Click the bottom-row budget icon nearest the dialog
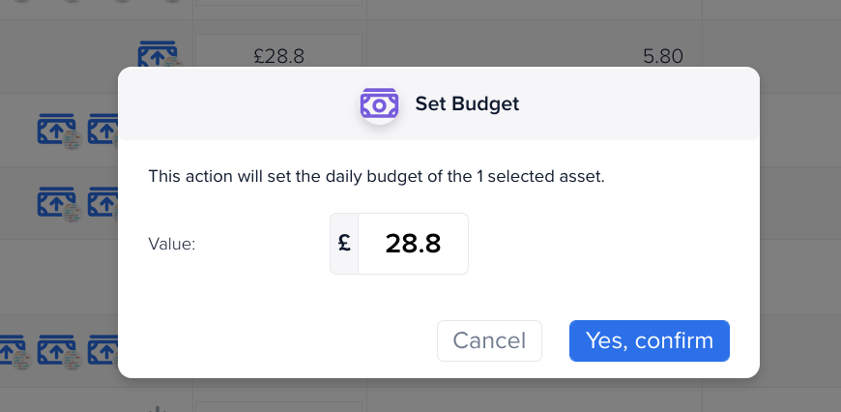This screenshot has height=412, width=841. pyautogui.click(x=103, y=350)
